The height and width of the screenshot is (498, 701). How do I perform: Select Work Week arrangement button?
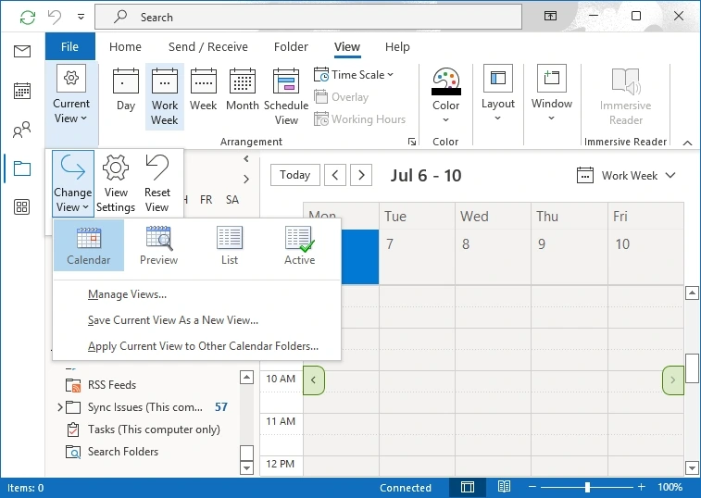(x=165, y=96)
